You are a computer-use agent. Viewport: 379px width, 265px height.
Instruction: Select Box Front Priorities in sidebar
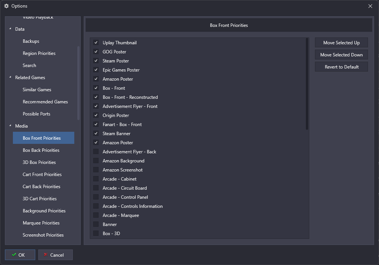click(x=44, y=138)
